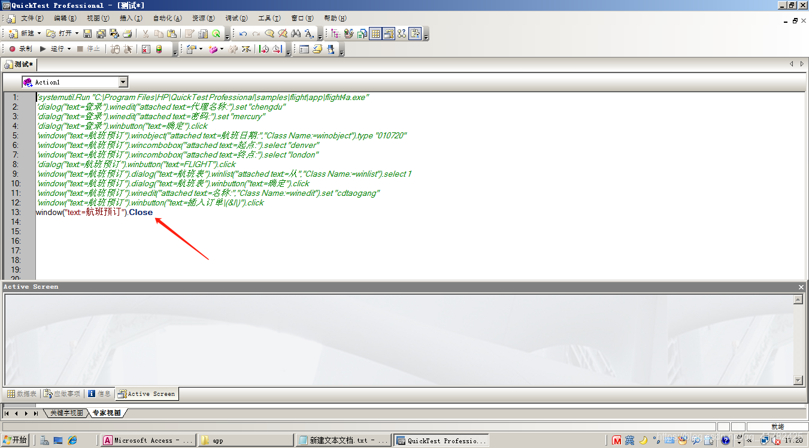Click the 运行 (Run) play button
The image size is (809, 448).
tap(52, 49)
